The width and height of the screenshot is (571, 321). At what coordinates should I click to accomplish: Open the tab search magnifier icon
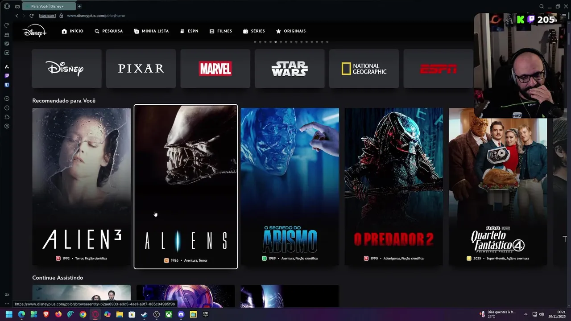[542, 6]
